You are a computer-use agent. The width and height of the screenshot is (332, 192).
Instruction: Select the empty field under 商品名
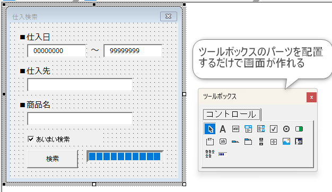click(80, 119)
